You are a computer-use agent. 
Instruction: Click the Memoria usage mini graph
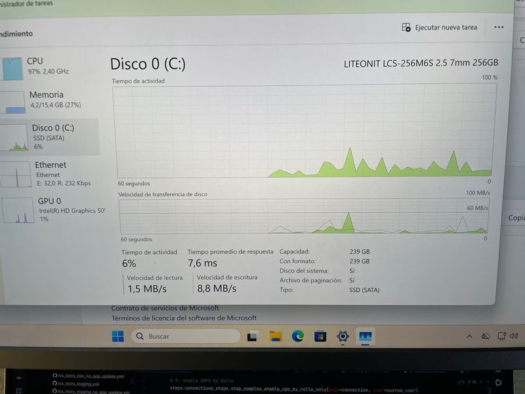click(13, 102)
